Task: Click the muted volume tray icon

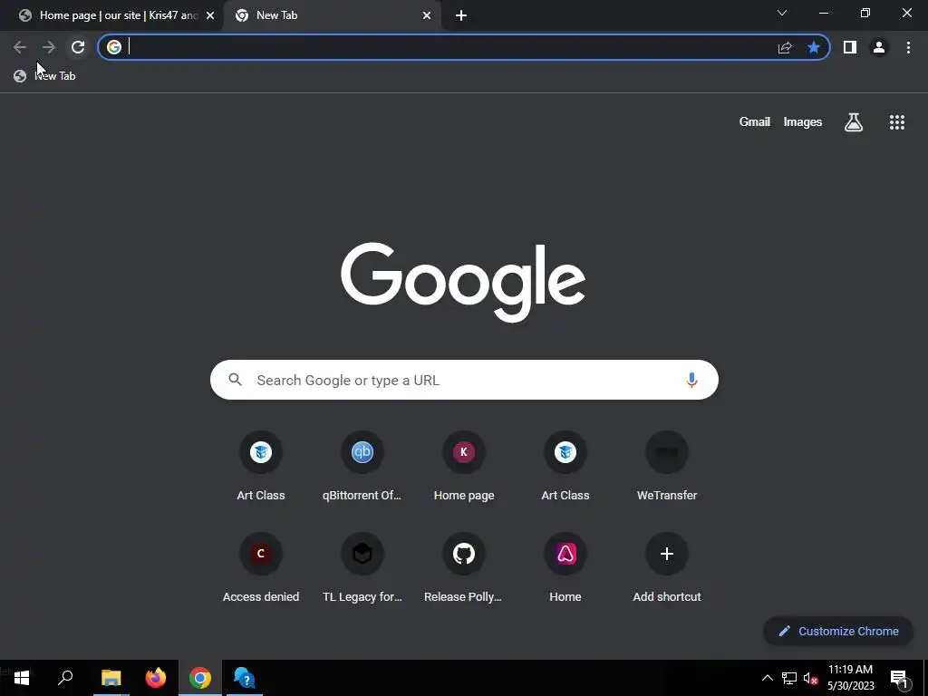Action: (810, 678)
